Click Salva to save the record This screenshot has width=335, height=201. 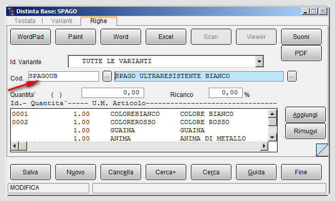(31, 172)
